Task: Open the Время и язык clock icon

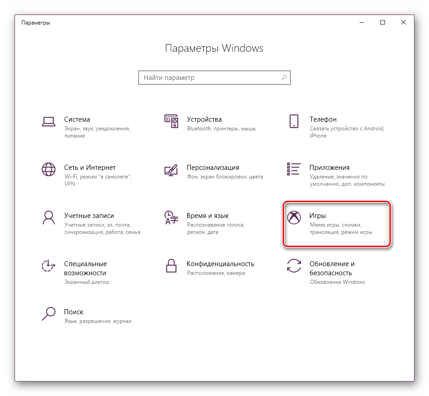Action: [x=171, y=218]
